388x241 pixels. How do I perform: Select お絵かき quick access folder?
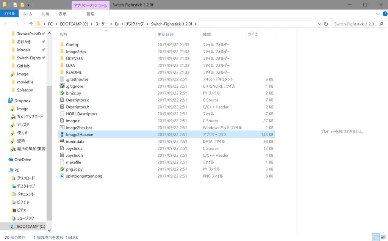click(x=24, y=42)
